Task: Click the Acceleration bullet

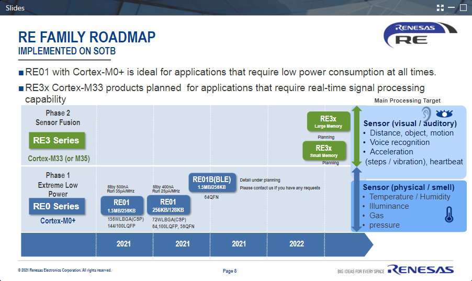Action: click(x=391, y=152)
